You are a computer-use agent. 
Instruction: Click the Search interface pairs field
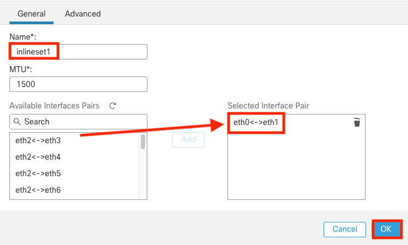tap(83, 122)
